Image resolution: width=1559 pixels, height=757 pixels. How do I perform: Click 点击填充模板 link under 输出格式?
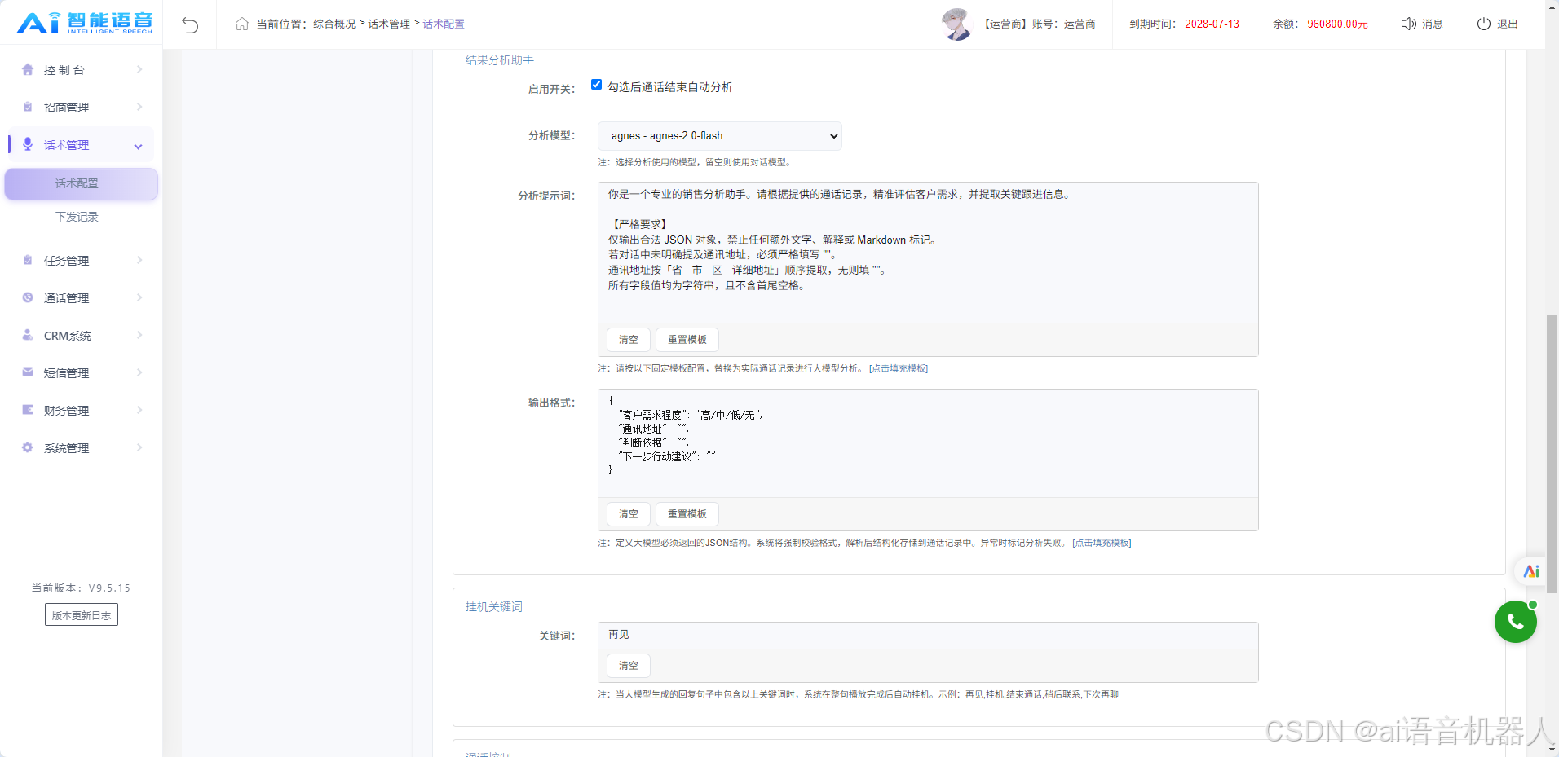[x=1102, y=543]
